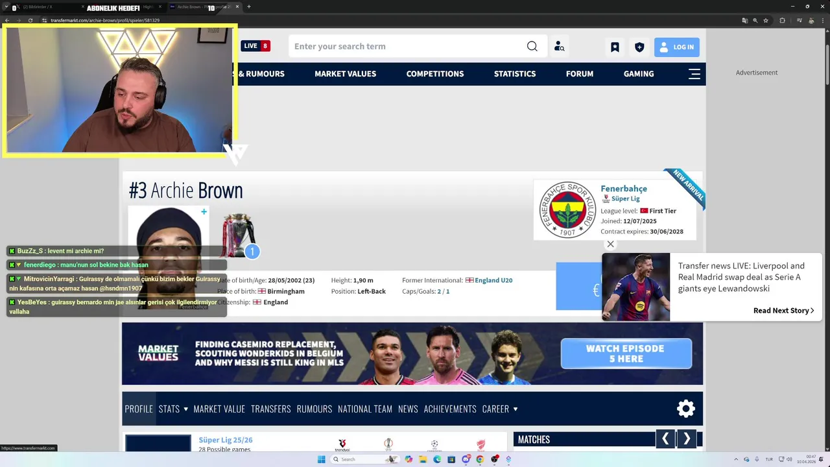Open MARKET VALUES in top navigation
The image size is (830, 467).
(x=345, y=74)
